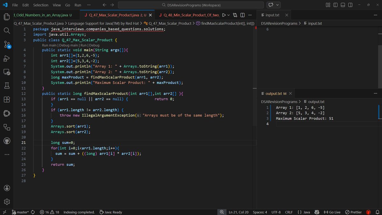Open more editor actions ellipsis beside split editor
This screenshot has height=215, width=382.
[x=250, y=15]
